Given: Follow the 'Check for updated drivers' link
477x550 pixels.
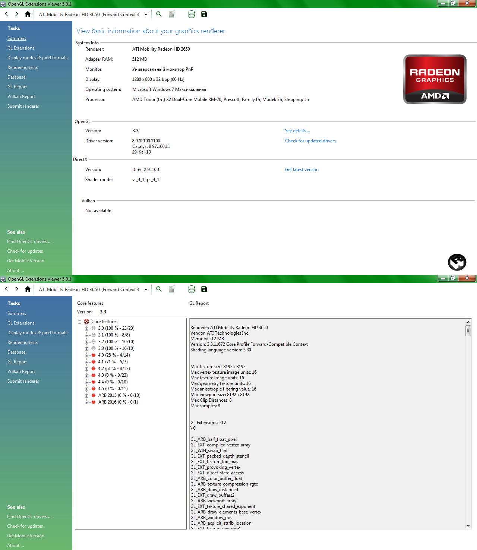Looking at the screenshot, I should click(310, 141).
